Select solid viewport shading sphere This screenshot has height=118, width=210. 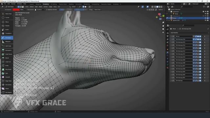(157, 7)
